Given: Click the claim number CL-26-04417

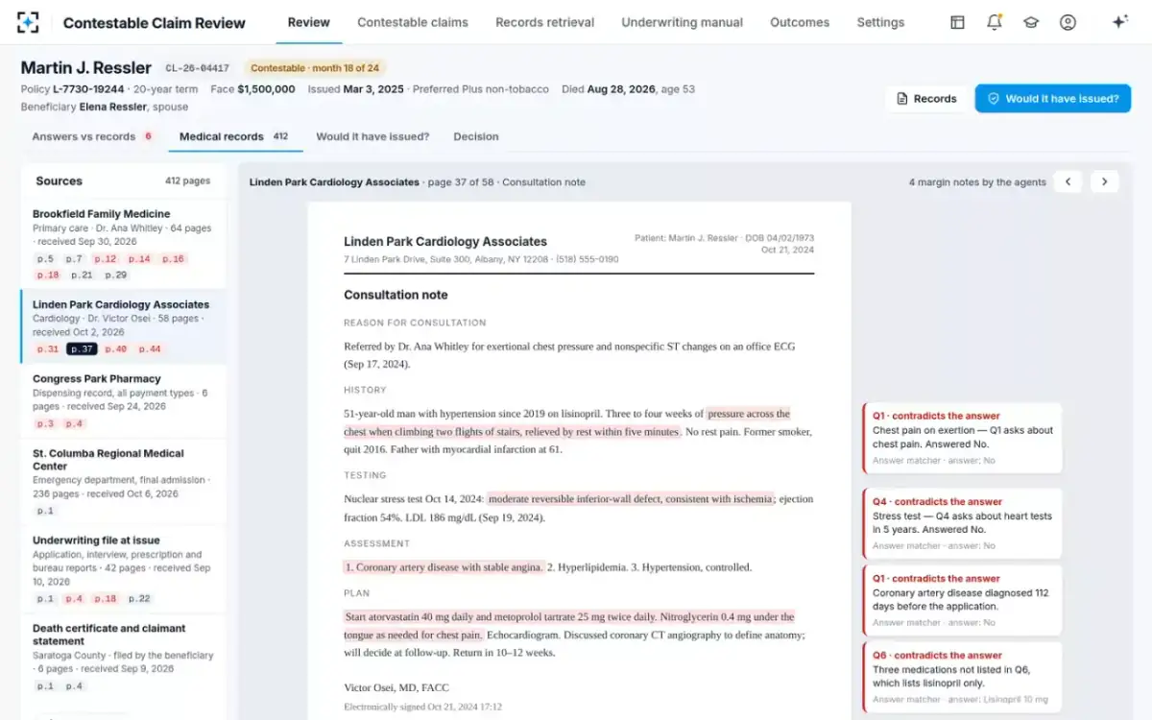Looking at the screenshot, I should click(197, 68).
